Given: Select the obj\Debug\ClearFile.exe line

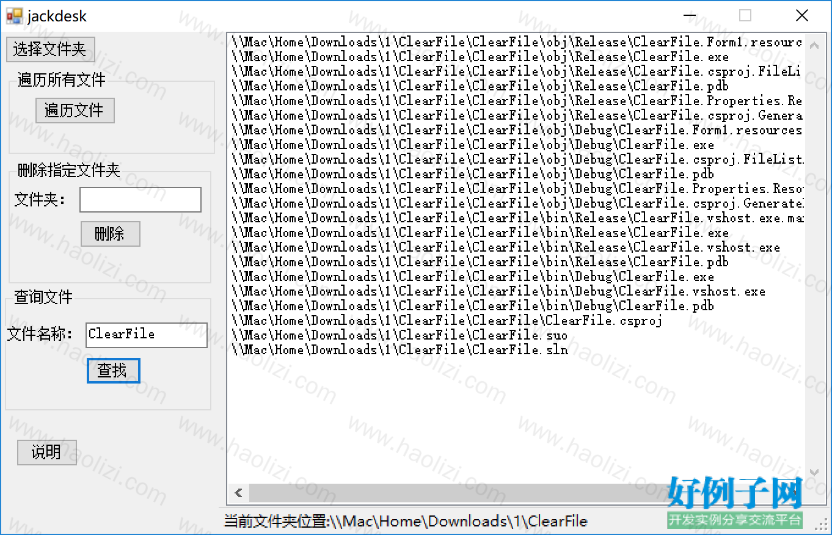Looking at the screenshot, I should 472,145.
